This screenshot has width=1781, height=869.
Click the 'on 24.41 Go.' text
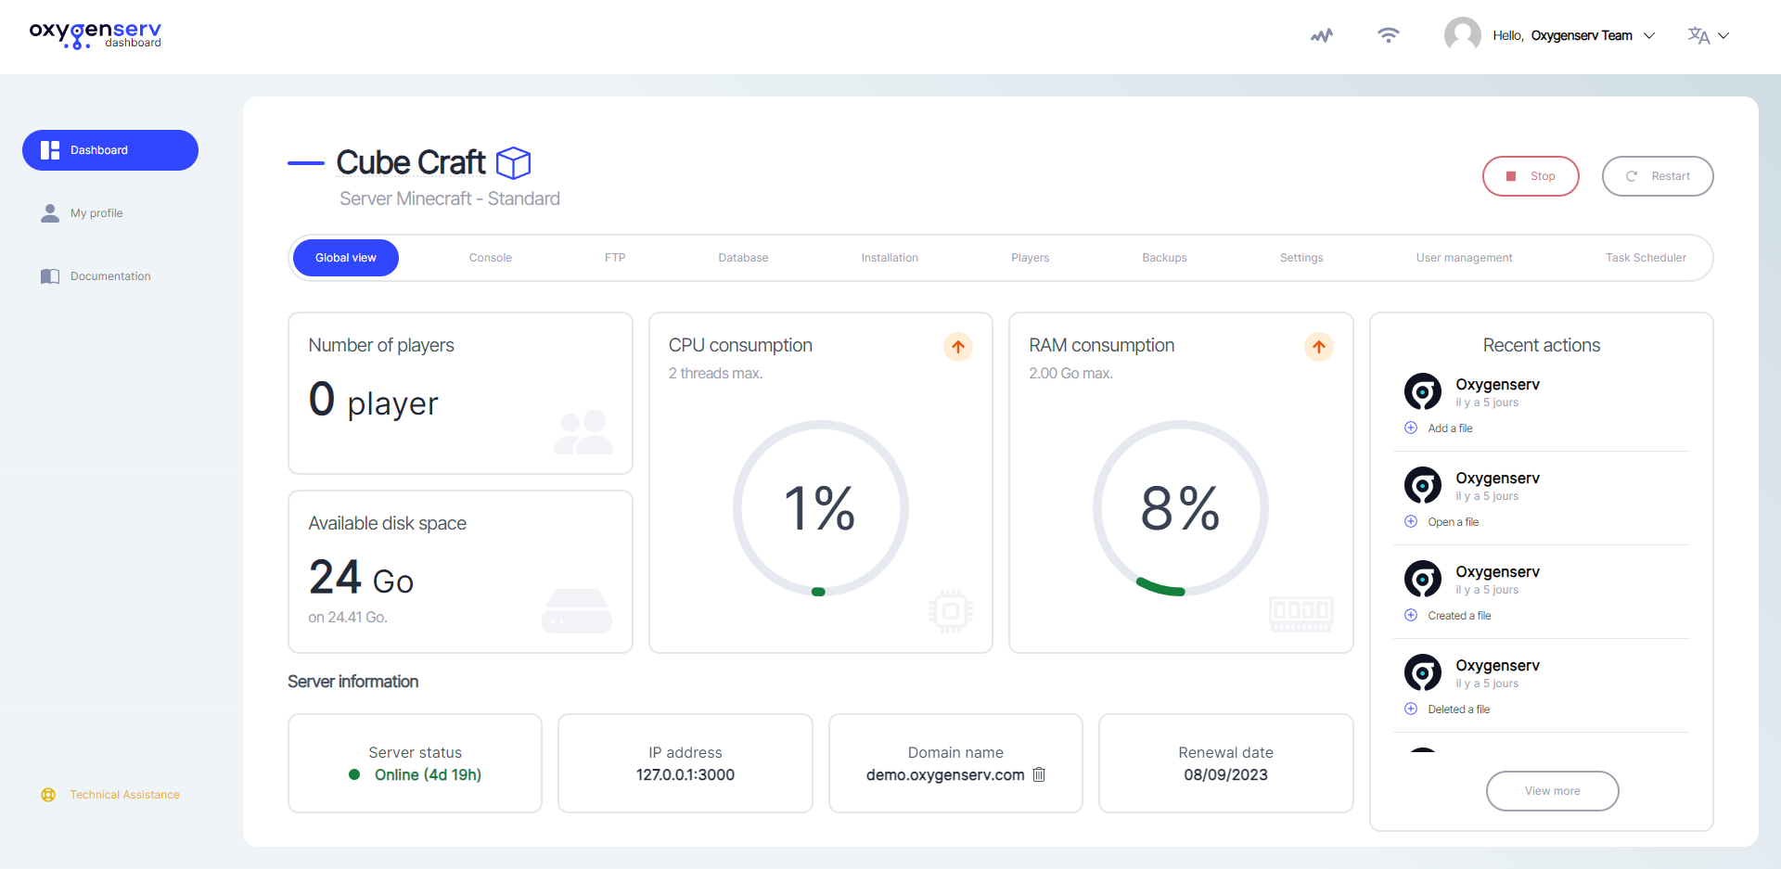click(348, 618)
